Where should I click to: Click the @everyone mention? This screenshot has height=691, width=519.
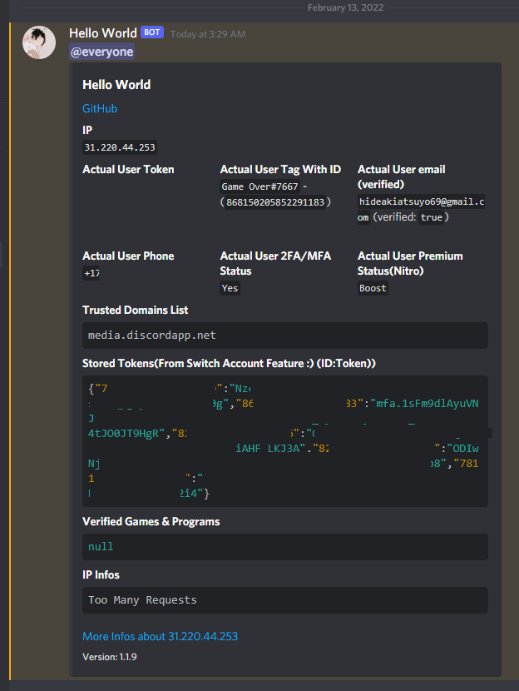point(101,52)
